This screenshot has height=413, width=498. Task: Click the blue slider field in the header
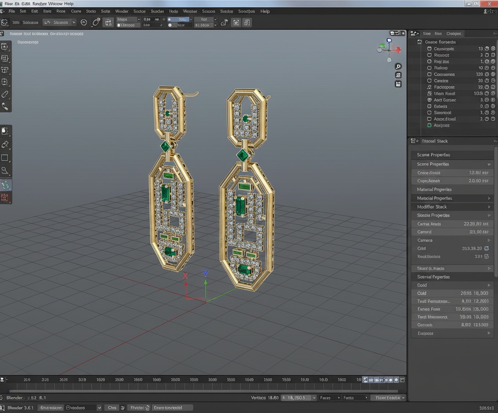[178, 20]
